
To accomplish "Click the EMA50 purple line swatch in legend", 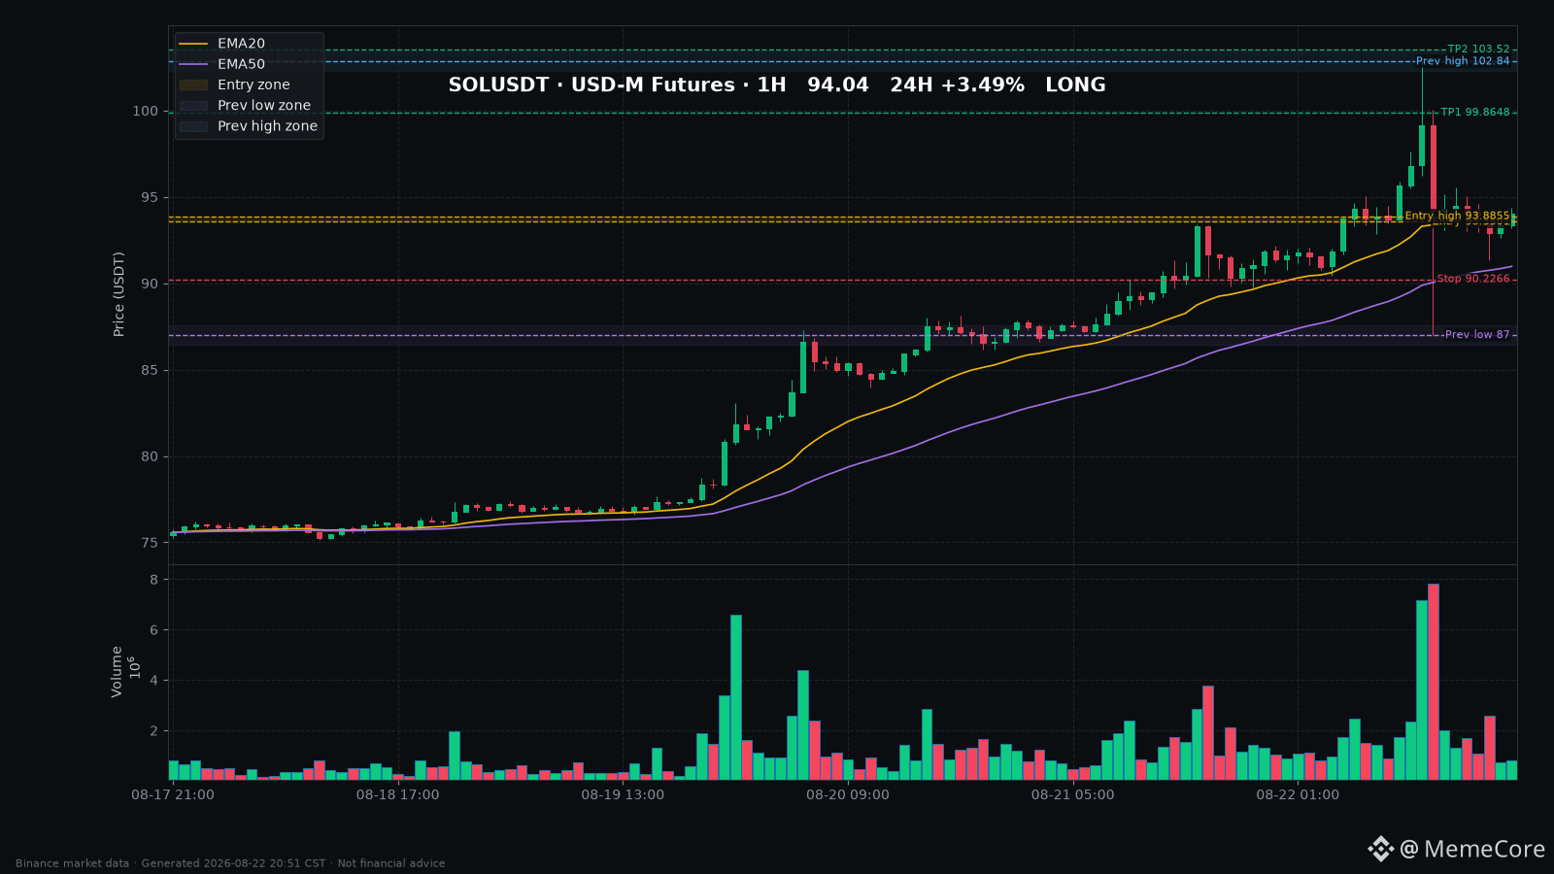I will tap(193, 64).
